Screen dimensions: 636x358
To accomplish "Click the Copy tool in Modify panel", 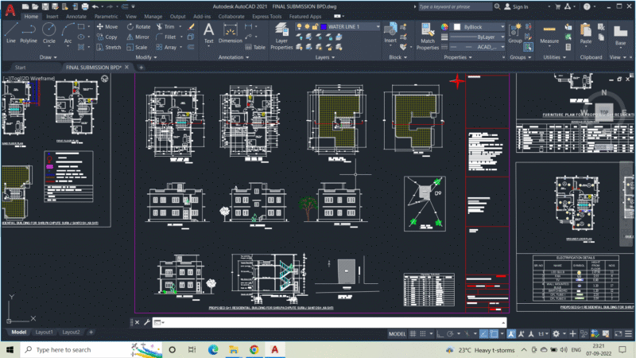I will [x=107, y=37].
